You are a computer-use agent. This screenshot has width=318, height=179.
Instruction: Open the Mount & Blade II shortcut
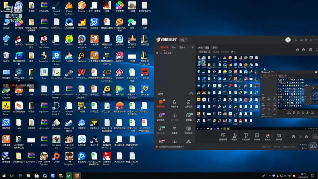56,109
